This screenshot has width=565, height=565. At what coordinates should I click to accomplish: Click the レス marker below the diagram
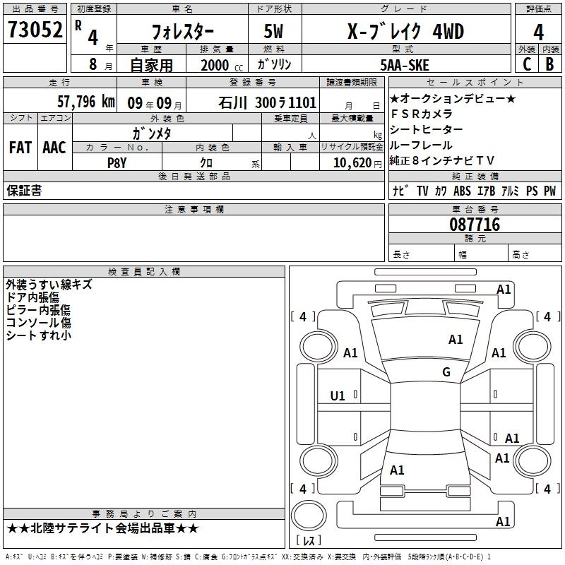308,542
